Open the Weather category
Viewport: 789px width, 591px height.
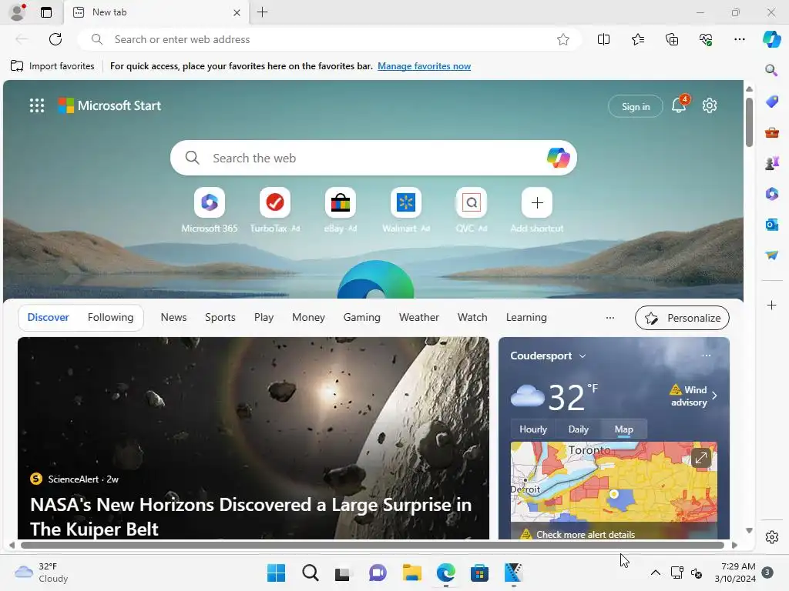coord(418,318)
